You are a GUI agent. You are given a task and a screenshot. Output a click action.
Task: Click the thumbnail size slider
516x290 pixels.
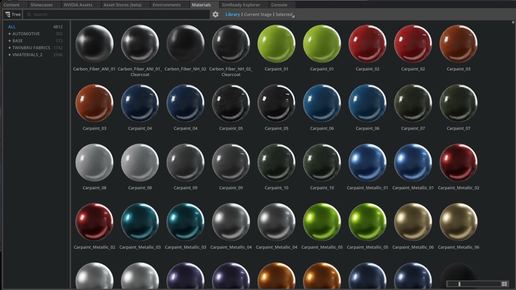pyautogui.click(x=474, y=284)
